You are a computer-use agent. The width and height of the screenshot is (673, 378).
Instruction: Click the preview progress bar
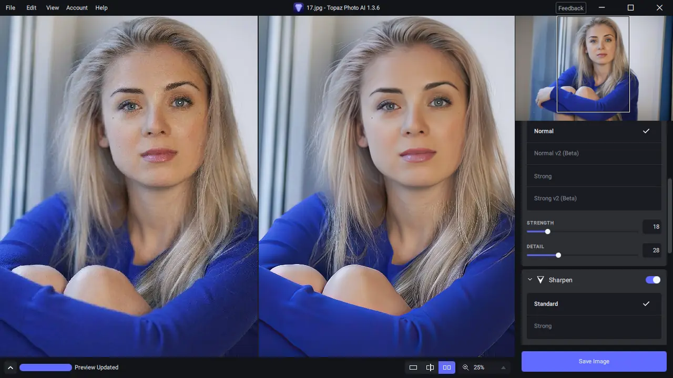46,367
